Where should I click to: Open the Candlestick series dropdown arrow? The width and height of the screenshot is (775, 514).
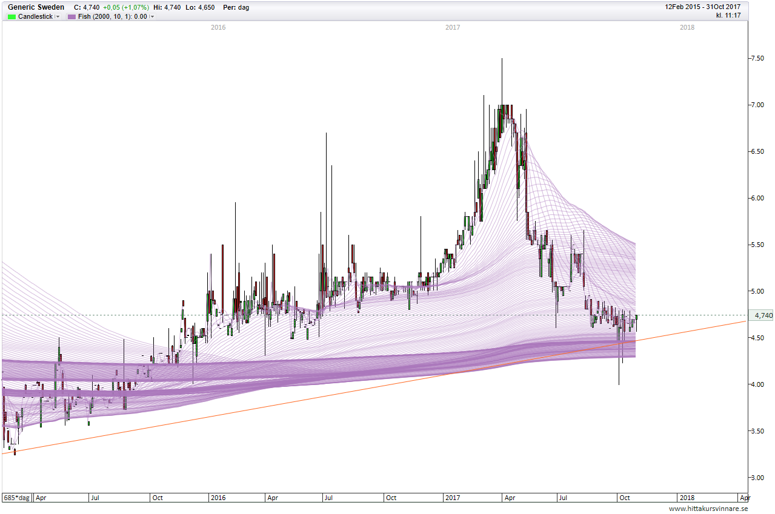click(x=58, y=17)
